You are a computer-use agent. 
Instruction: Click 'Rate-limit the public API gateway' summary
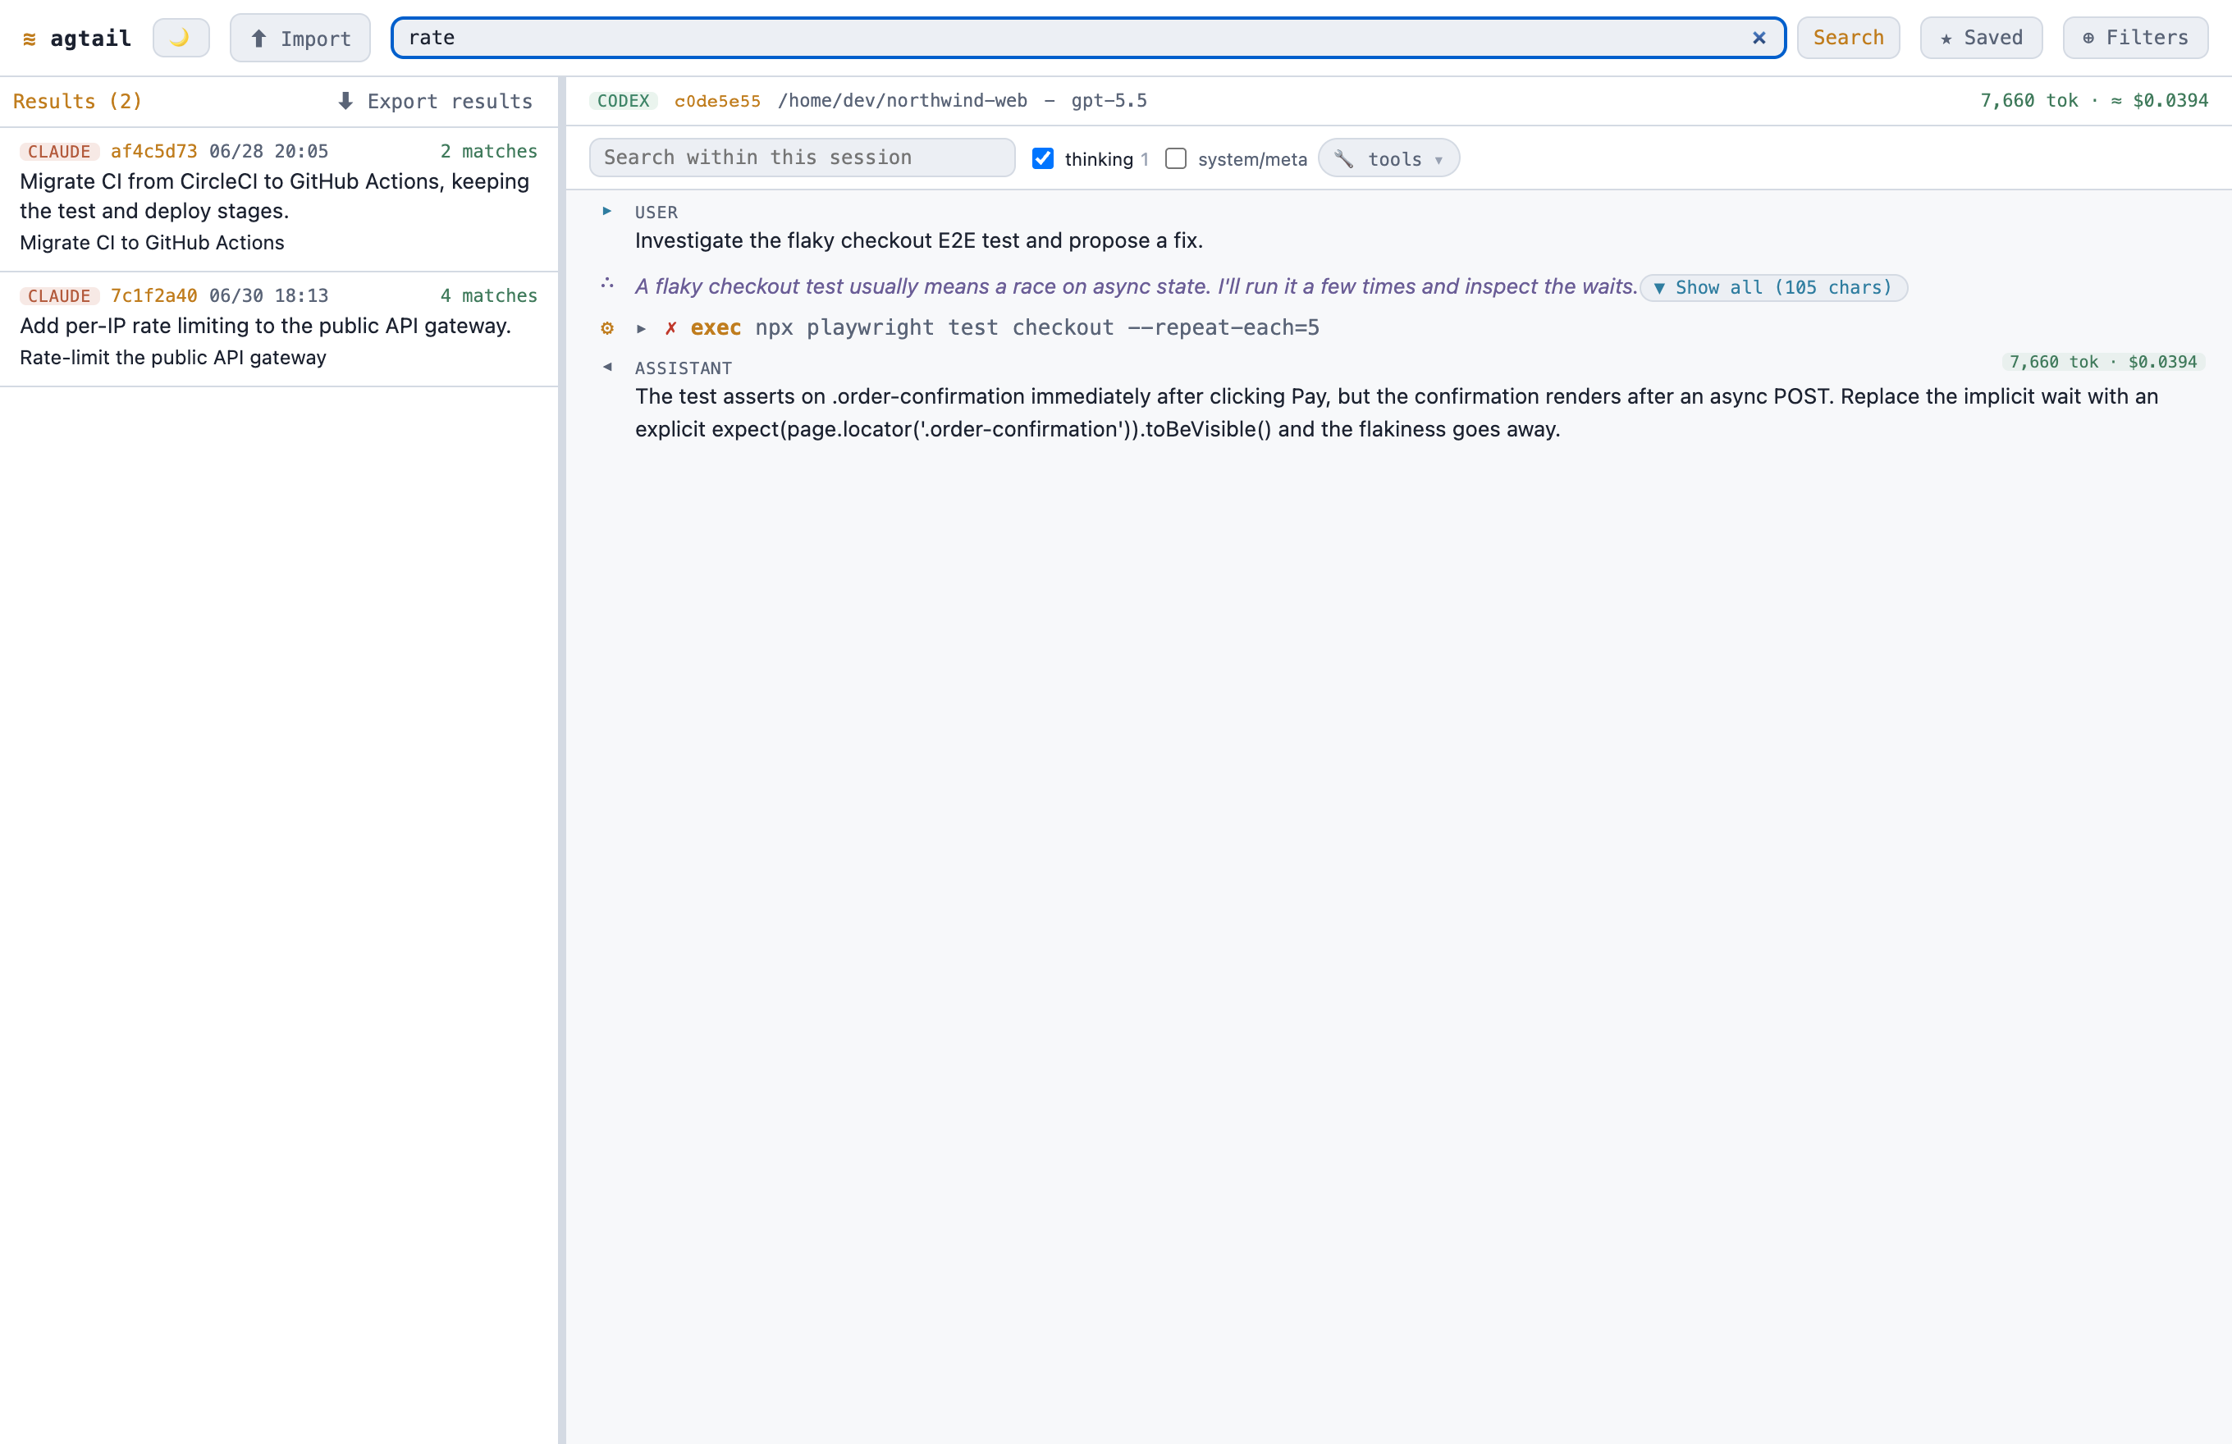[172, 357]
